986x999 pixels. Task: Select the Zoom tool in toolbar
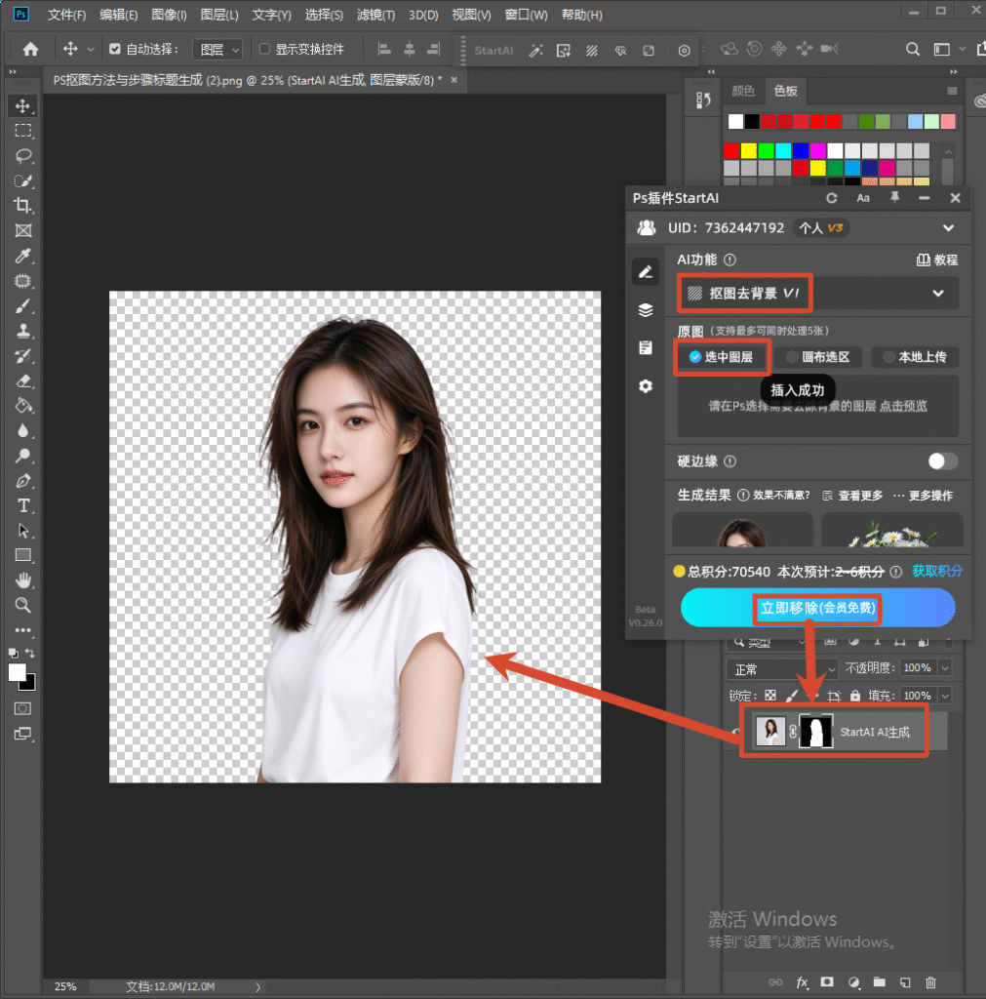[x=23, y=605]
